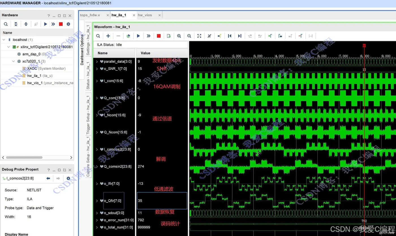396x236 pixels.
Task: Jump to the last time in waveform
Action: [240, 36]
